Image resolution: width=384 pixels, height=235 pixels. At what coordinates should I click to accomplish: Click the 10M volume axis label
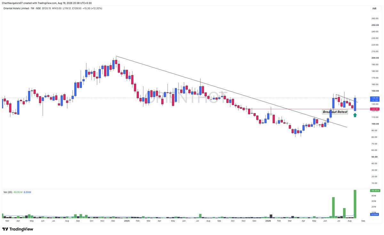tap(373, 212)
